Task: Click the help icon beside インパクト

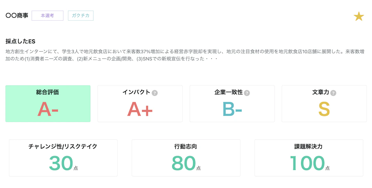Action: pos(155,93)
